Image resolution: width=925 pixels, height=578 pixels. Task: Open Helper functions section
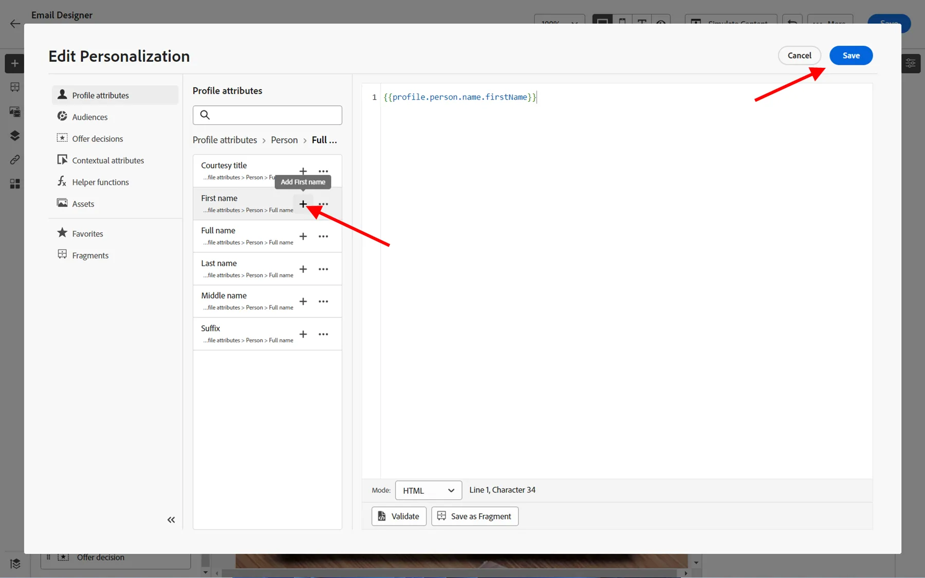115,182
